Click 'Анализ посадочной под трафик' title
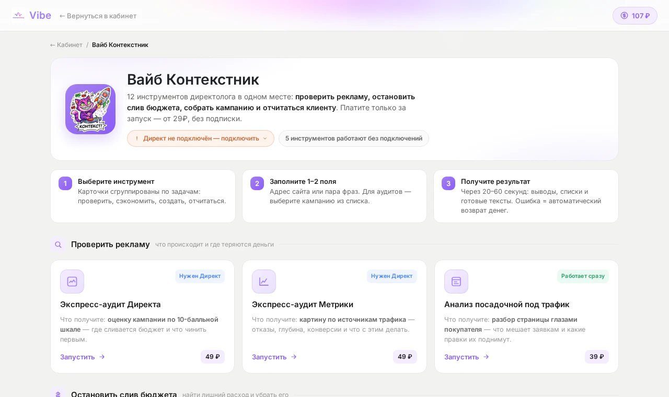This screenshot has height=397, width=669. tap(507, 305)
